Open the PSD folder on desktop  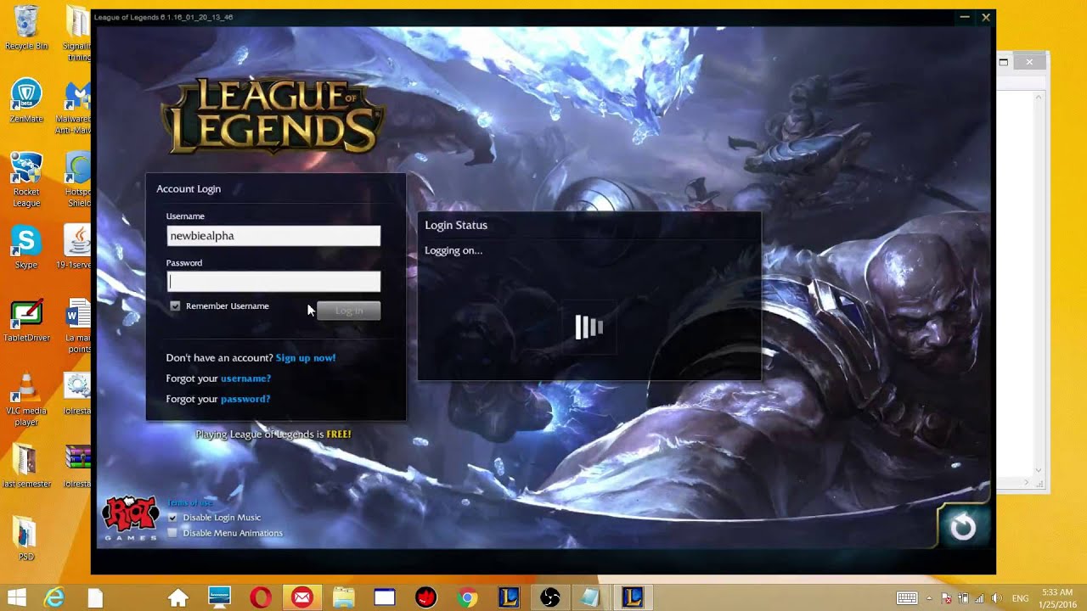26,538
